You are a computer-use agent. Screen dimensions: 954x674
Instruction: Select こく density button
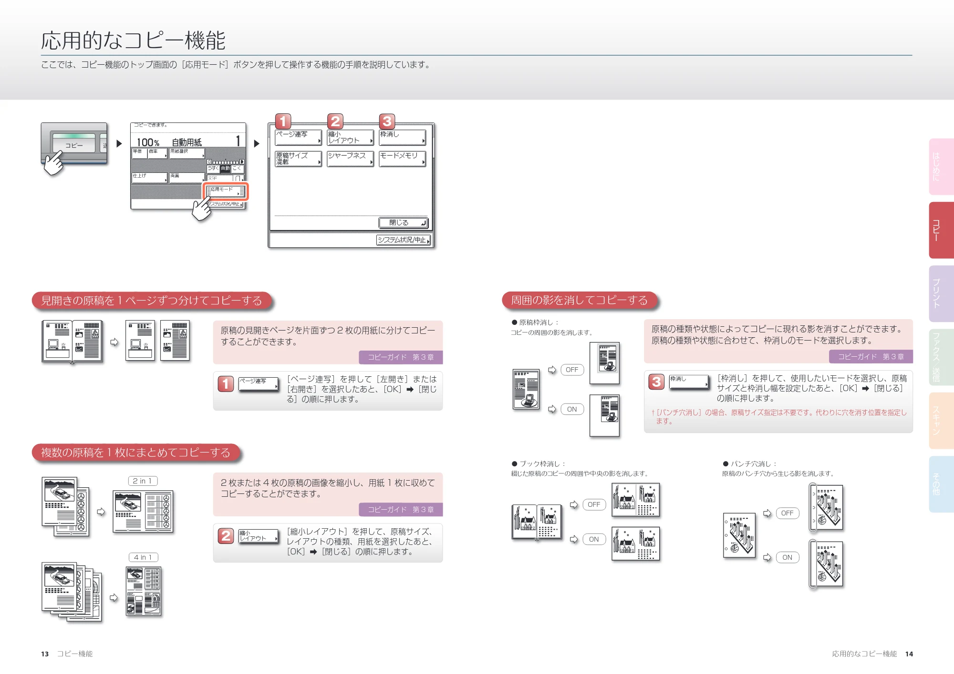tap(238, 169)
